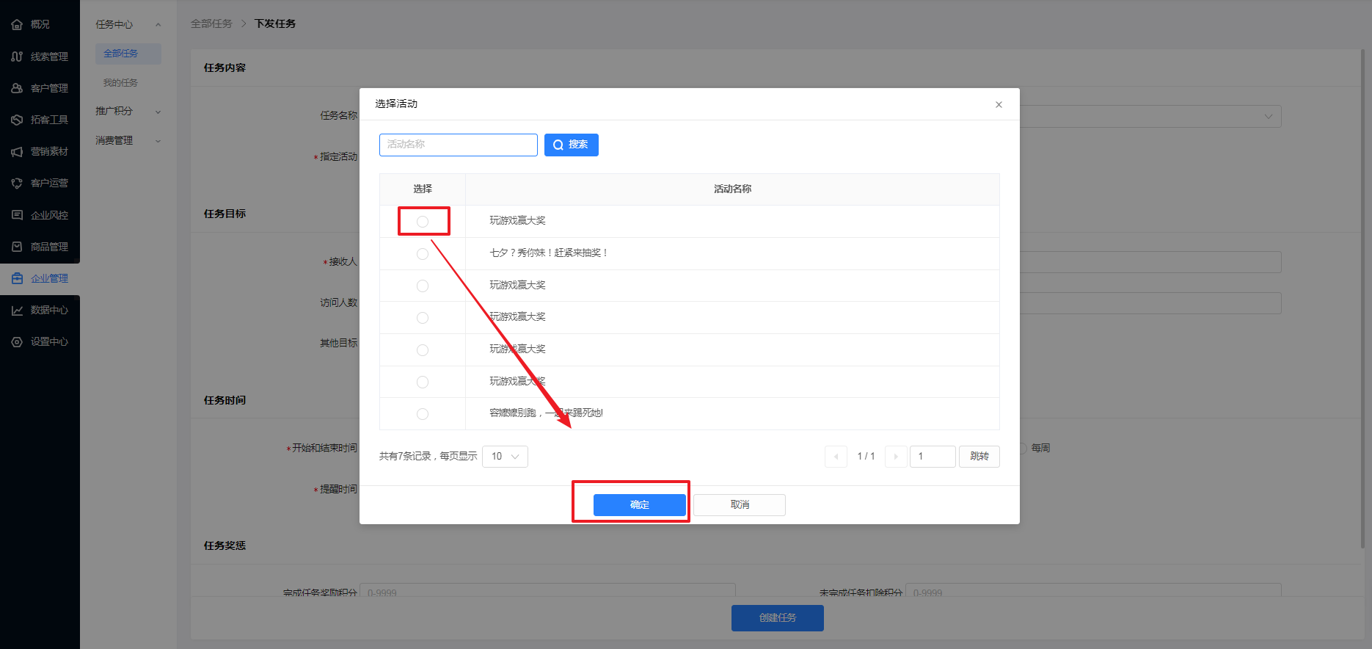Expand the 消费管理 menu section
The image size is (1372, 649).
(x=128, y=141)
